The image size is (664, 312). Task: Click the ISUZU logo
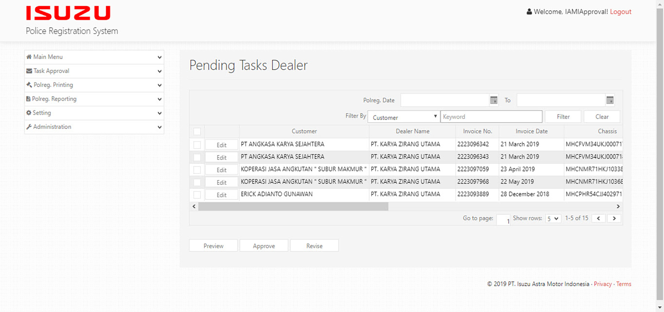click(68, 13)
